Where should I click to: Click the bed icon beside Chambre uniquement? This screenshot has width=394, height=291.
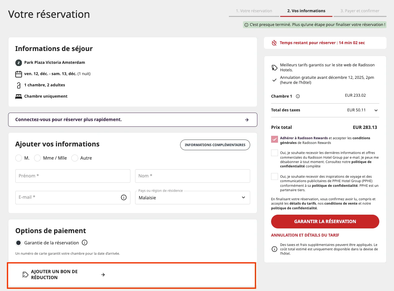pyautogui.click(x=18, y=96)
